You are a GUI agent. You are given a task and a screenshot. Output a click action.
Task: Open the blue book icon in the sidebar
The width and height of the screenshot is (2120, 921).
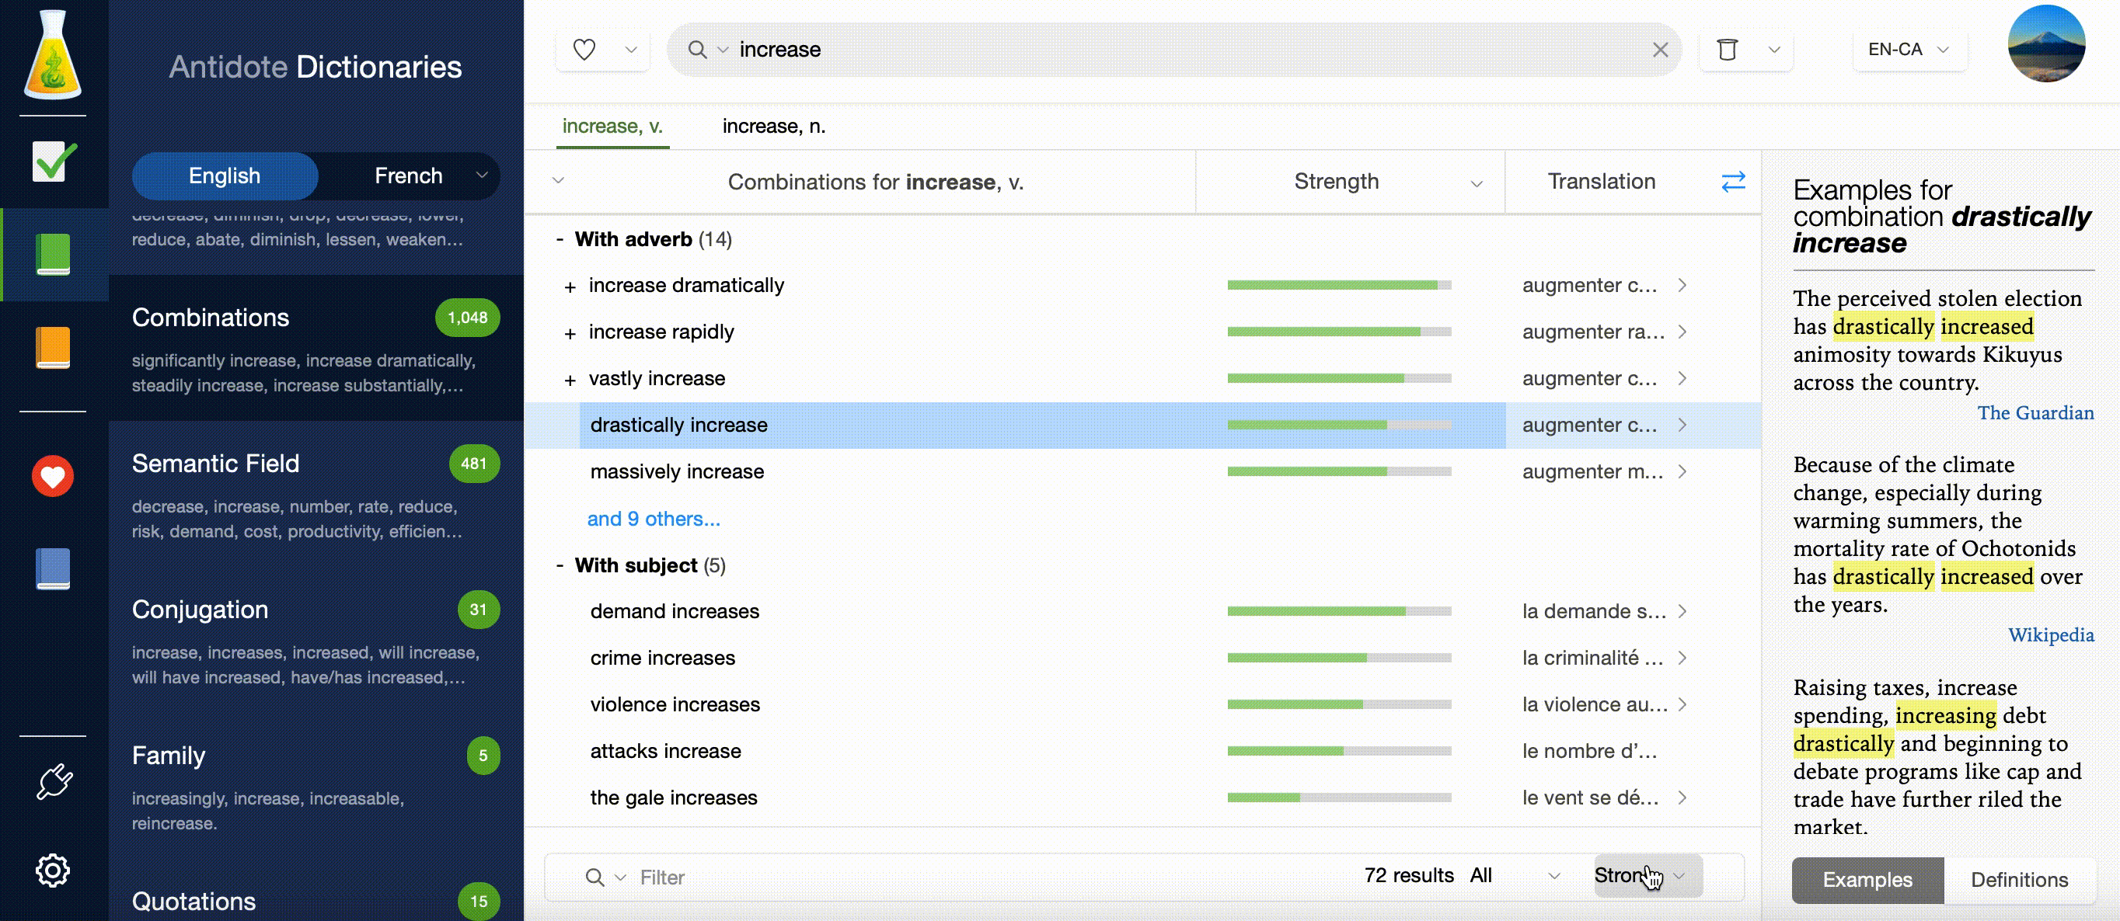(x=54, y=568)
